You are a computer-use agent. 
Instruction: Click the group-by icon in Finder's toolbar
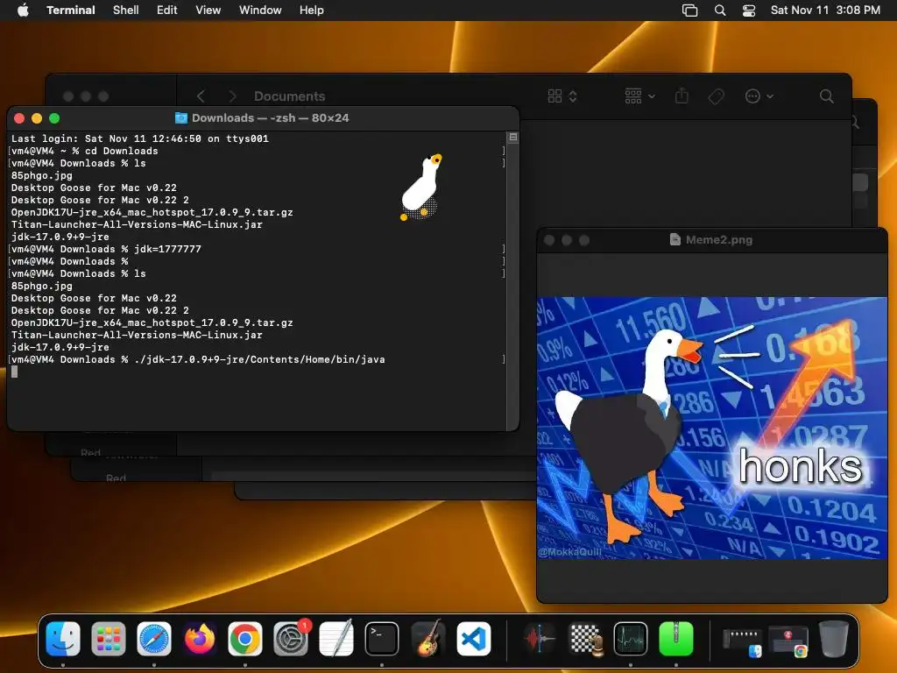(633, 96)
